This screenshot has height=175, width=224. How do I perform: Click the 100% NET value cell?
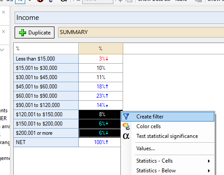coord(100,142)
